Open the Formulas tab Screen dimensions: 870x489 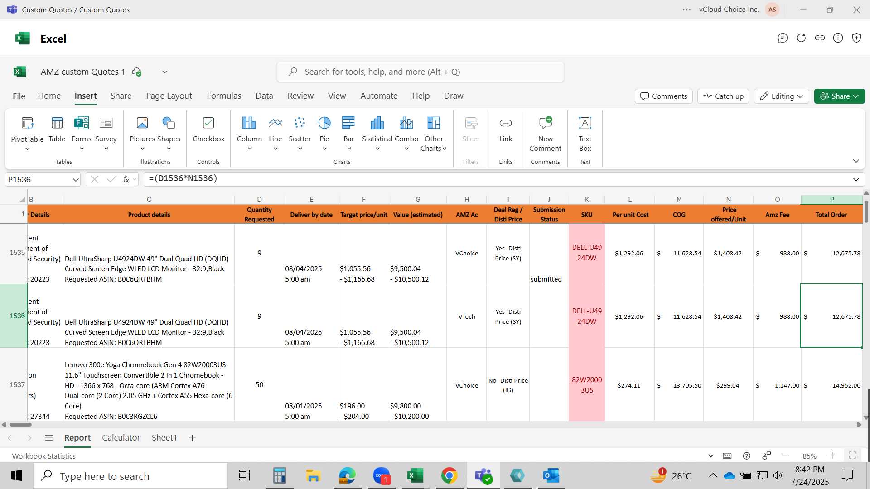(x=224, y=96)
